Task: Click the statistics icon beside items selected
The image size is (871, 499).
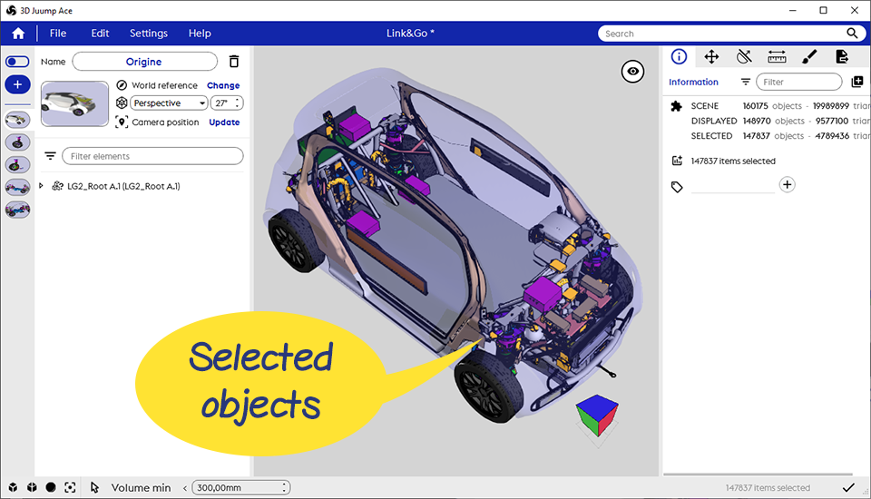Action: [x=677, y=161]
